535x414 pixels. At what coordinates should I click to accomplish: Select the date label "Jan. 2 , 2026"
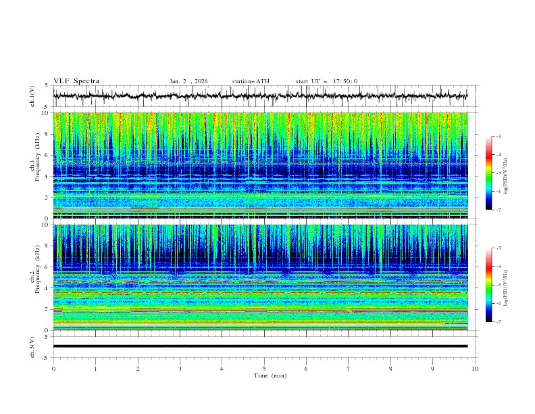pyautogui.click(x=188, y=81)
